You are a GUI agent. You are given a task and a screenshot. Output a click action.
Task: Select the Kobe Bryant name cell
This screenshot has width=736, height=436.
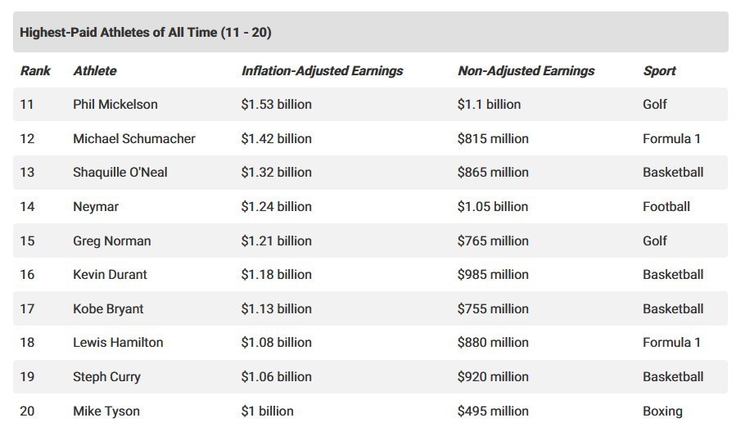108,309
